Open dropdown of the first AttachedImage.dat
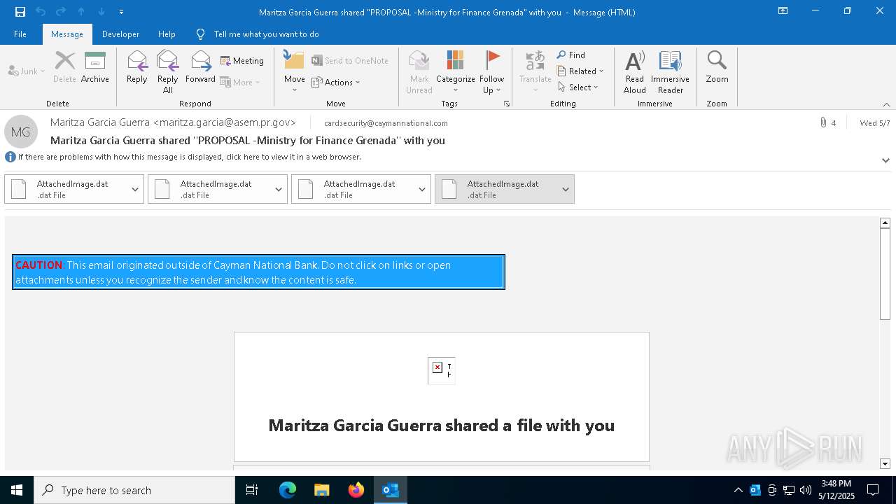Screen dimensions: 896x504 pos(135,189)
